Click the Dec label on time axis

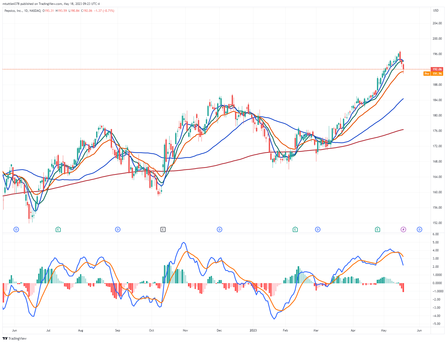point(219,330)
